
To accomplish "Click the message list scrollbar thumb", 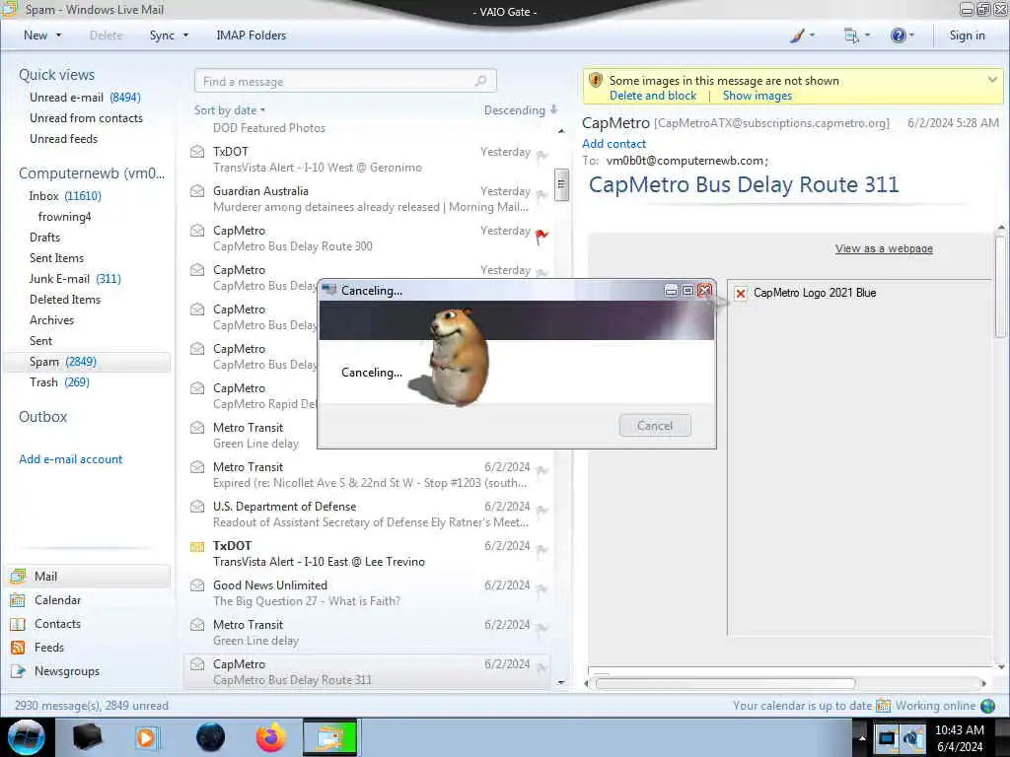I will (561, 185).
